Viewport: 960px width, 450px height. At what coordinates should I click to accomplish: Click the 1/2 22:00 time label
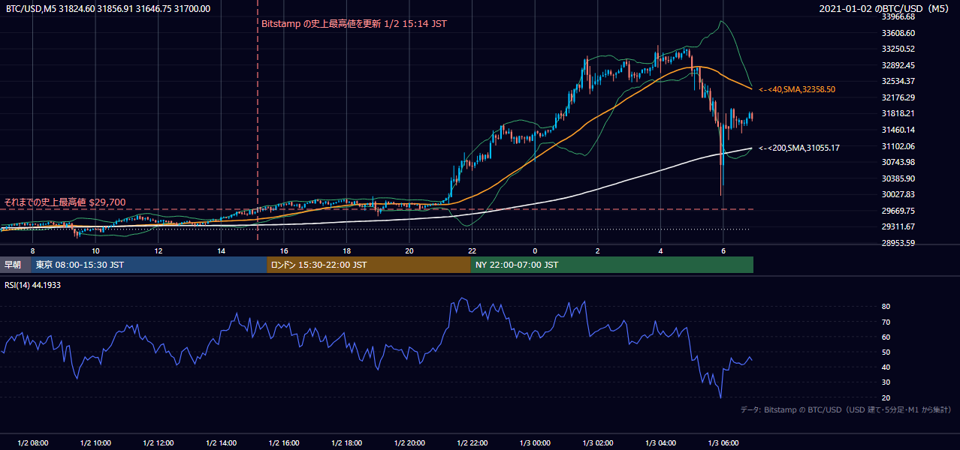pos(472,442)
